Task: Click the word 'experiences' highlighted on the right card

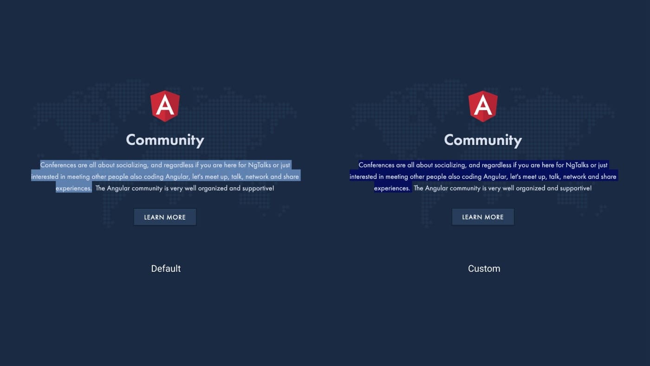Action: (392, 188)
